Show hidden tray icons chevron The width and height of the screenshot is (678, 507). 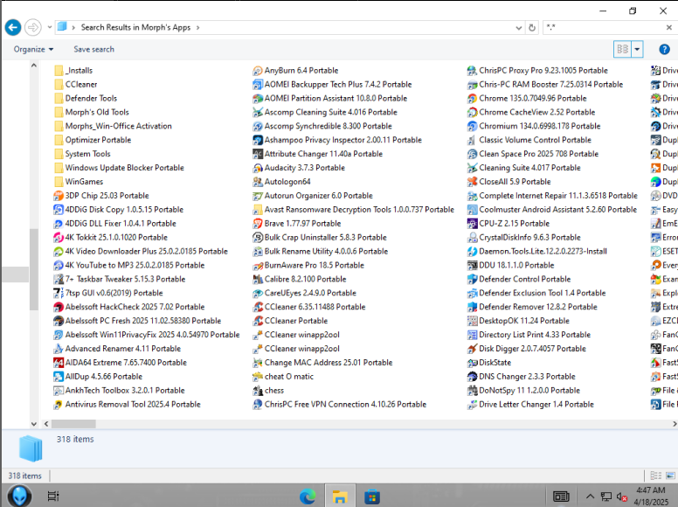point(590,497)
